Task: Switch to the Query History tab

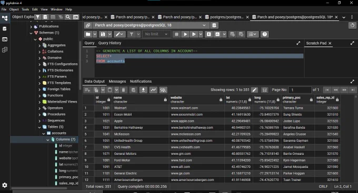Action: pos(110,43)
